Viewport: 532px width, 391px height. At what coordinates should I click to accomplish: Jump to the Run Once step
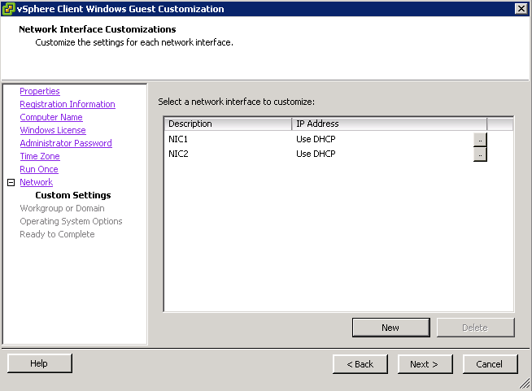[39, 169]
